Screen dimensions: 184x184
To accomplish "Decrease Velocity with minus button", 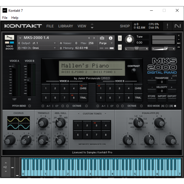I will [x=151, y=91].
